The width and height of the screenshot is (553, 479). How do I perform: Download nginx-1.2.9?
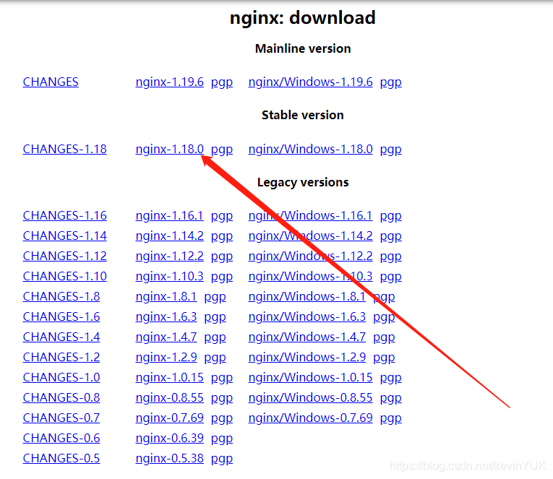click(166, 357)
